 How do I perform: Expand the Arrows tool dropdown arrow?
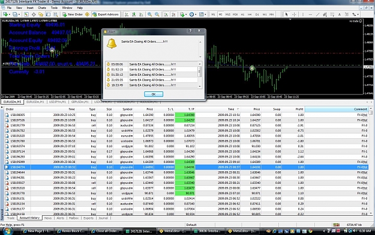tap(358, 14)
